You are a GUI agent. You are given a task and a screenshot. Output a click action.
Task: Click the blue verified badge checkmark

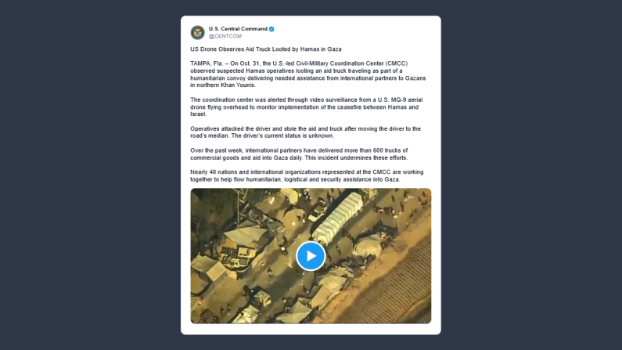271,29
